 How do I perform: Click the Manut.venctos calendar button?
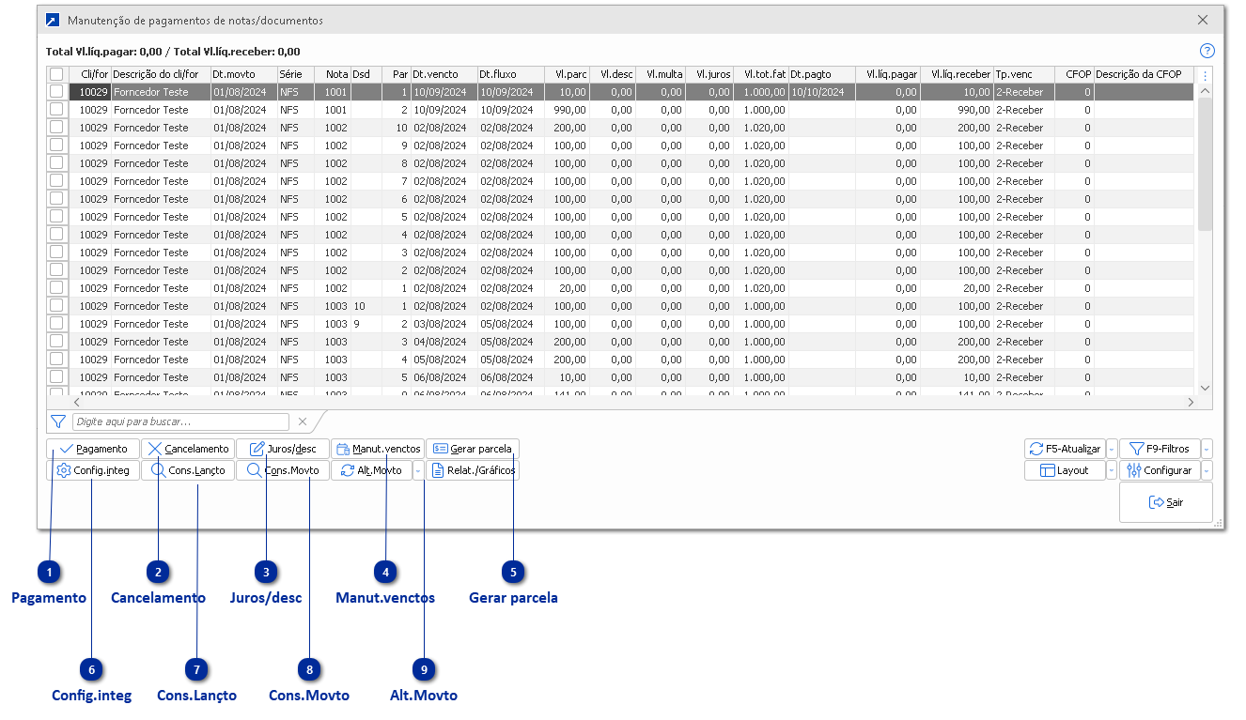378,449
